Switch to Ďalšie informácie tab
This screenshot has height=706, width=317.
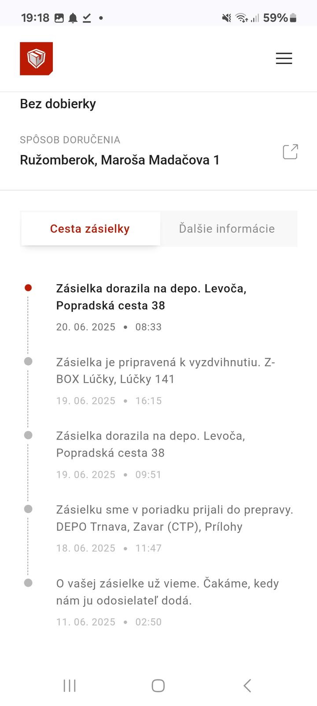tap(227, 229)
